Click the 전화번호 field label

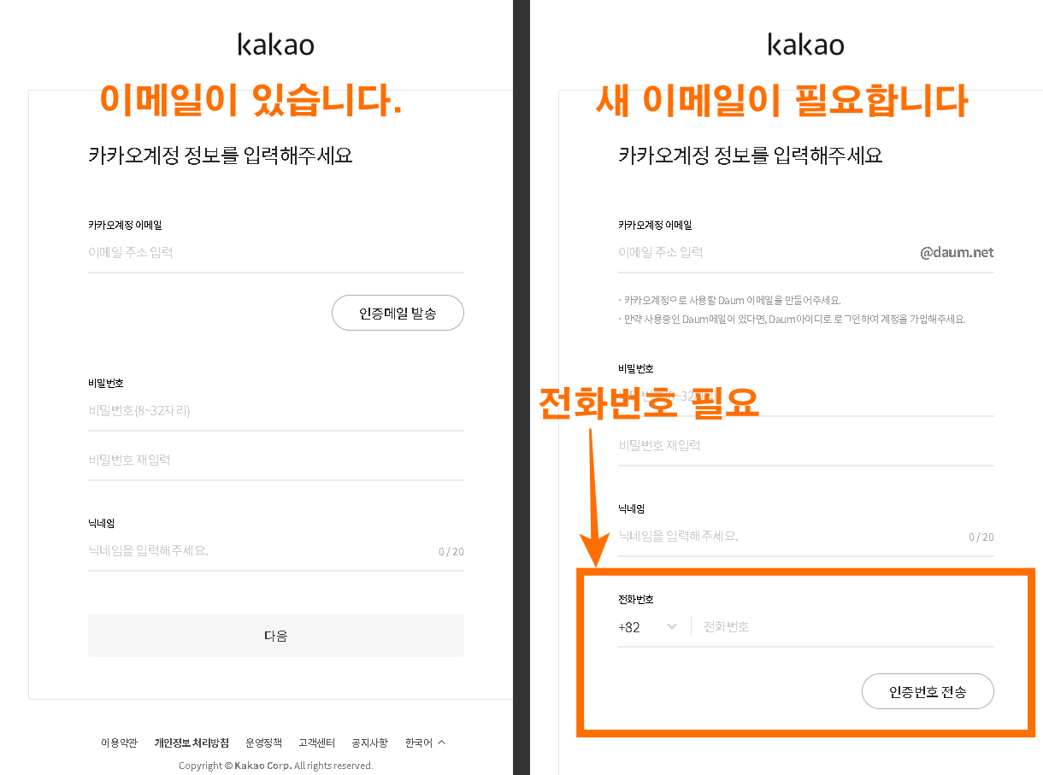(x=636, y=600)
